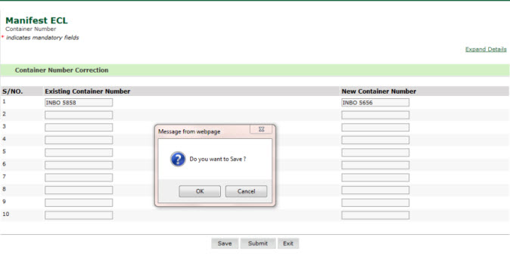The height and width of the screenshot is (275, 510).
Task: Click the Exit button
Action: 288,243
